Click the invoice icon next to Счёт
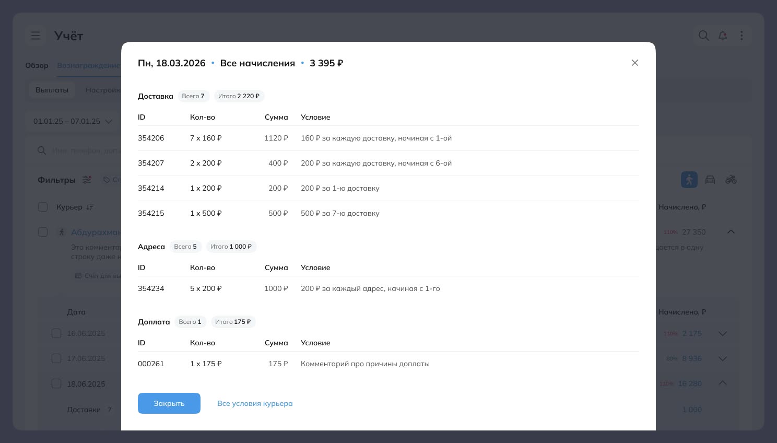The image size is (777, 443). pos(78,276)
